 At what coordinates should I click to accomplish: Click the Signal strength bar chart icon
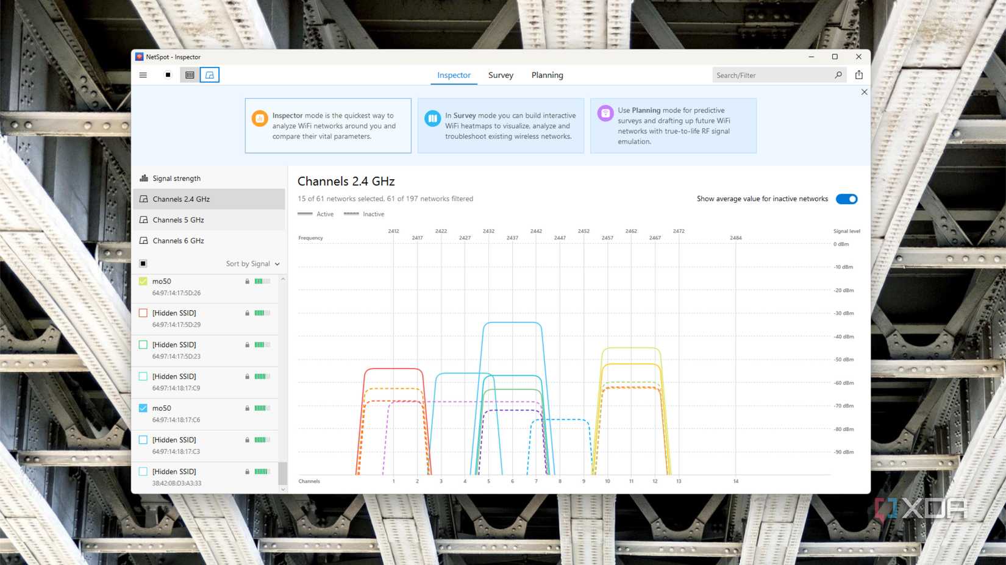coord(144,178)
